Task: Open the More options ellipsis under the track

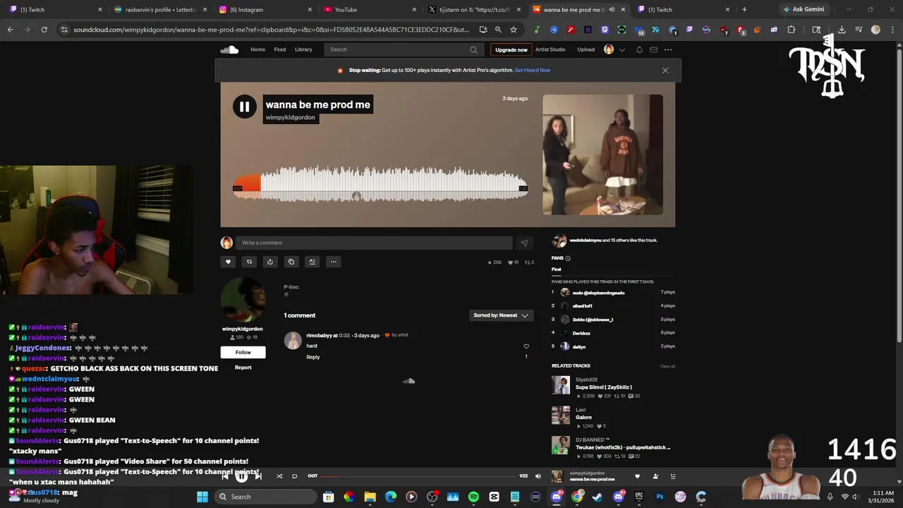Action: click(x=334, y=262)
